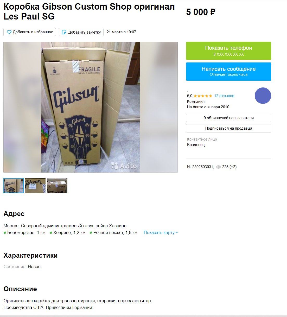
Task: Open the main Gibson box photo
Action: click(91, 107)
